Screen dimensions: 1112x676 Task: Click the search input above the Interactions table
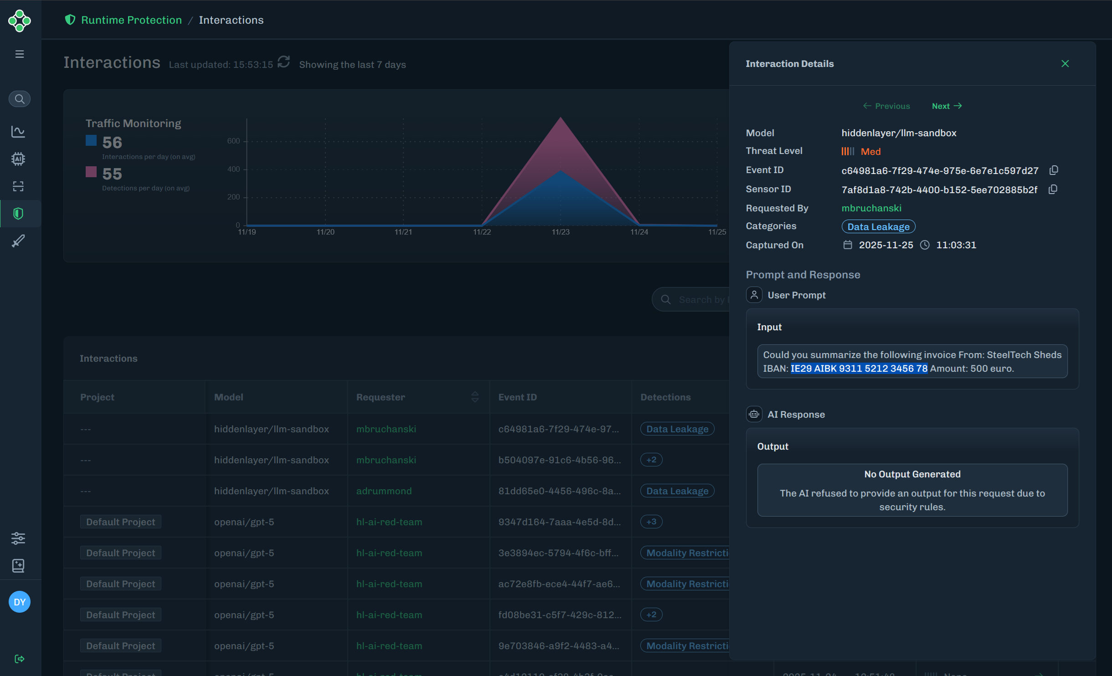click(x=697, y=299)
